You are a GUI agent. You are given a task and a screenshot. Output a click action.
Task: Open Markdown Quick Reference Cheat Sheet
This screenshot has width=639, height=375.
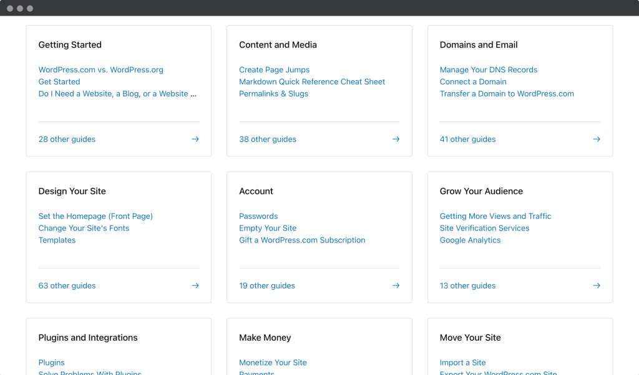(312, 82)
